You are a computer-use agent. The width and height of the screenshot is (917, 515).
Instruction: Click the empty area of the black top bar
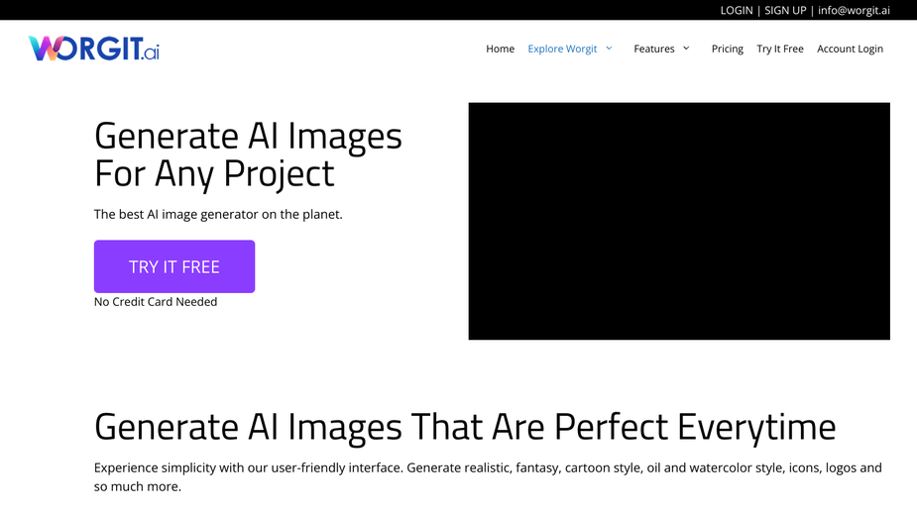pyautogui.click(x=351, y=10)
